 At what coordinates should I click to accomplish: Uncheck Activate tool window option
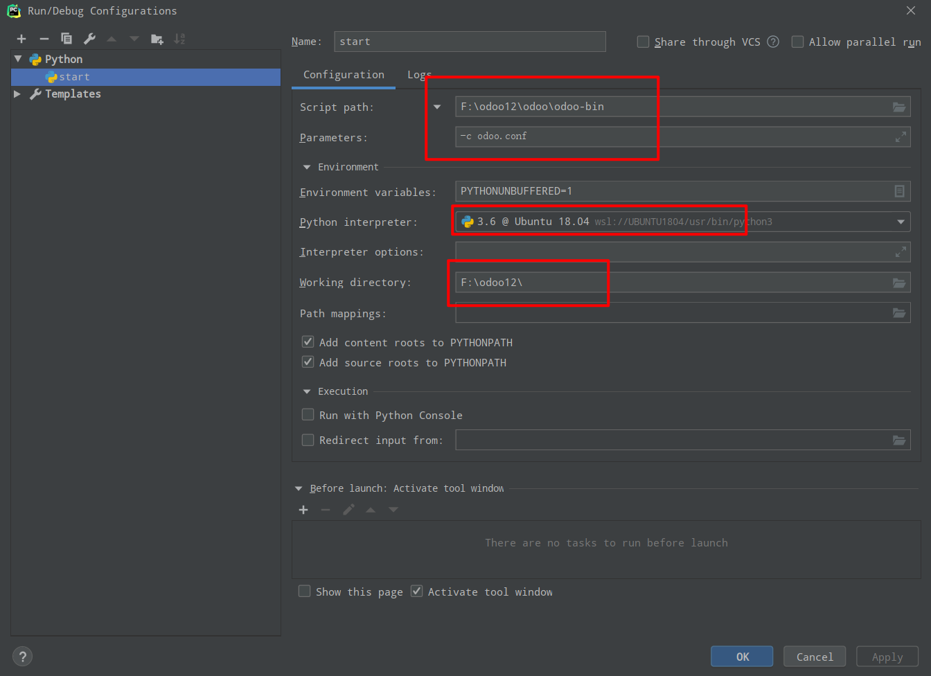pos(416,591)
